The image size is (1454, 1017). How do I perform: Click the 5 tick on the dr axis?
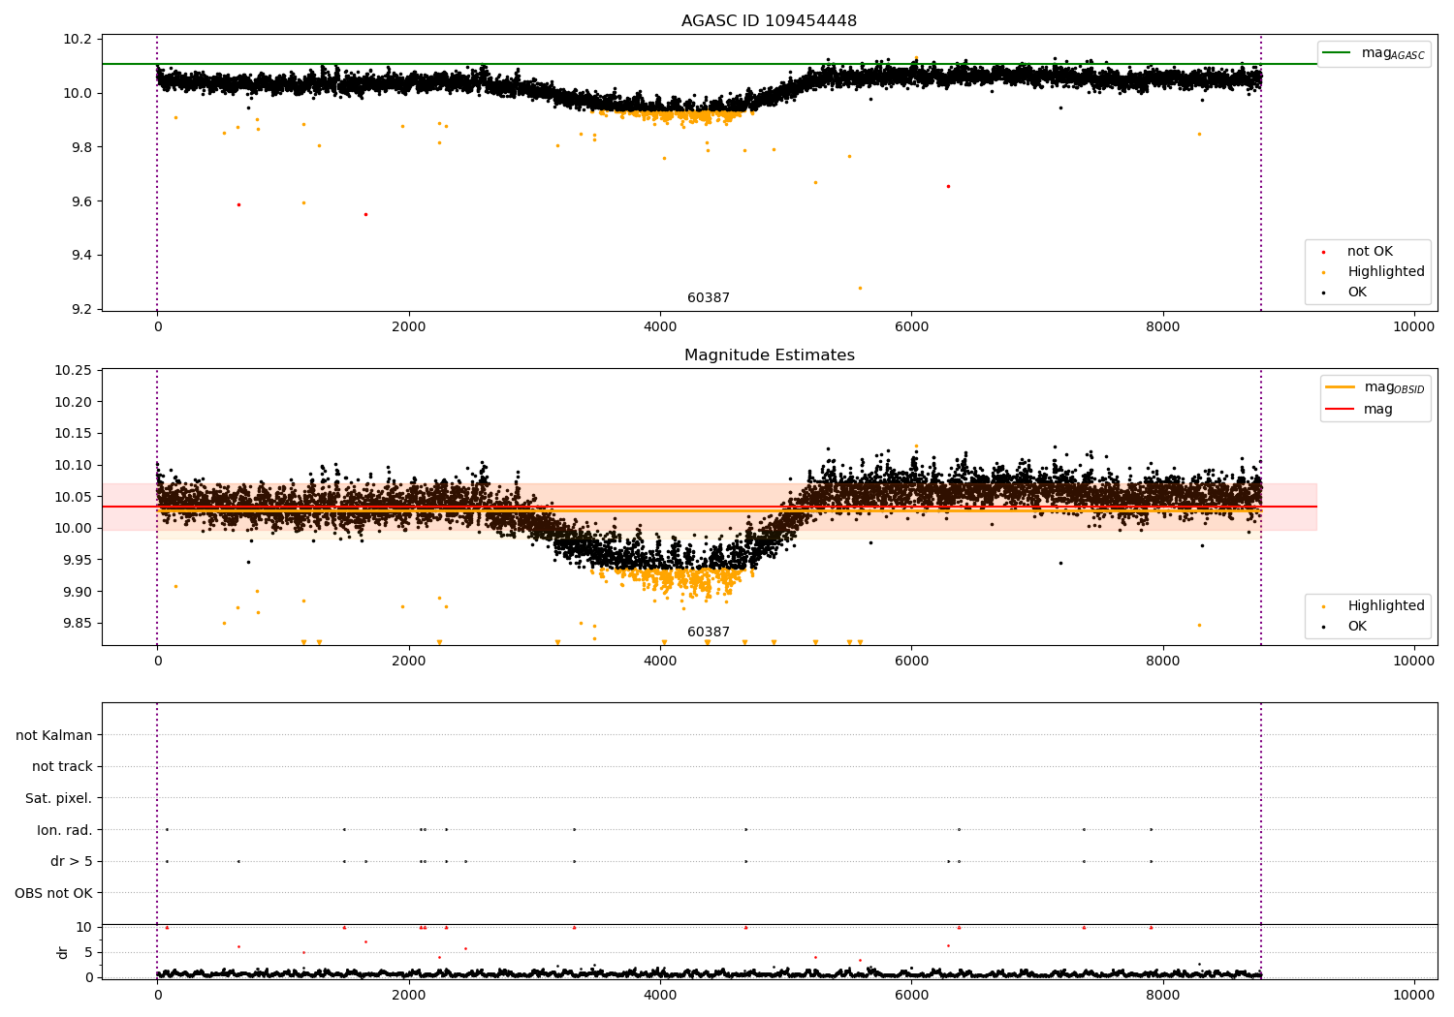[x=88, y=952]
